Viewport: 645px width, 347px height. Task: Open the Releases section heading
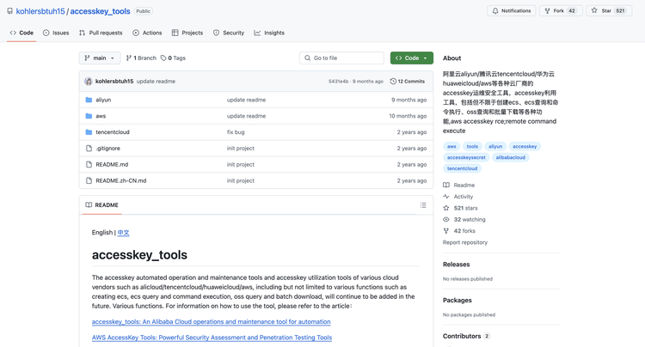coord(456,265)
